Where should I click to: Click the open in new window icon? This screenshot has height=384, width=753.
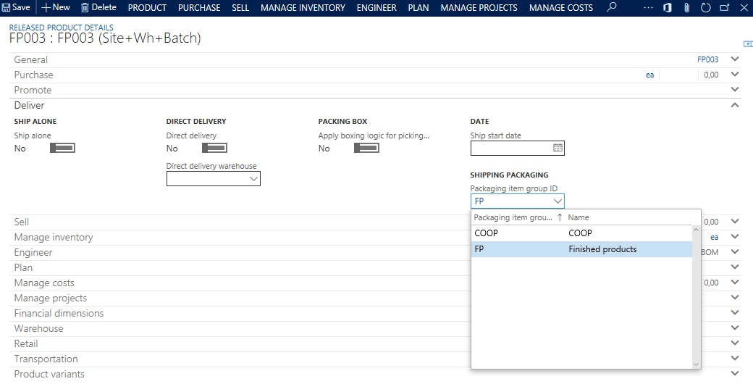pyautogui.click(x=725, y=8)
